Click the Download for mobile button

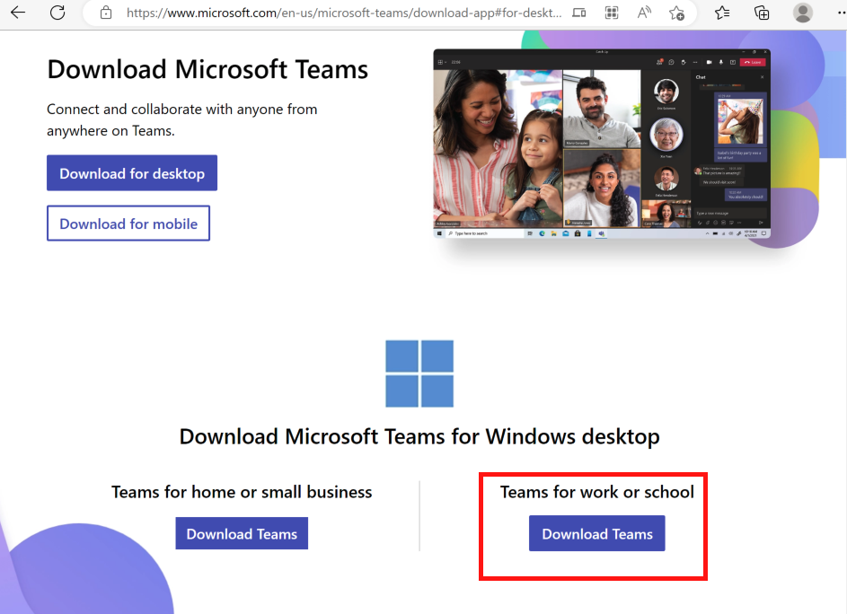128,223
